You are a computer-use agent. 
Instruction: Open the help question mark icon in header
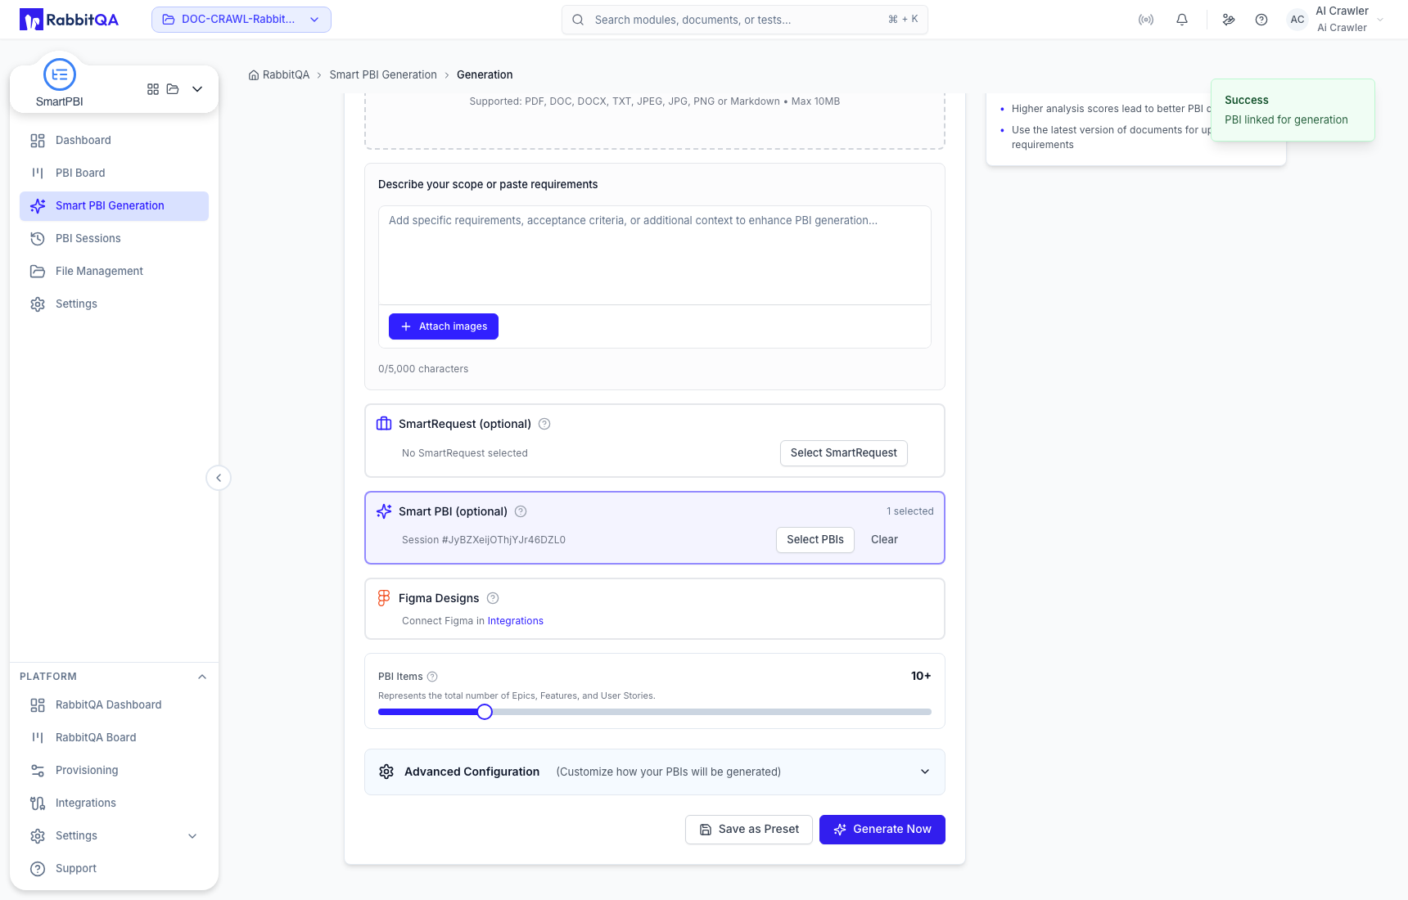(1261, 20)
